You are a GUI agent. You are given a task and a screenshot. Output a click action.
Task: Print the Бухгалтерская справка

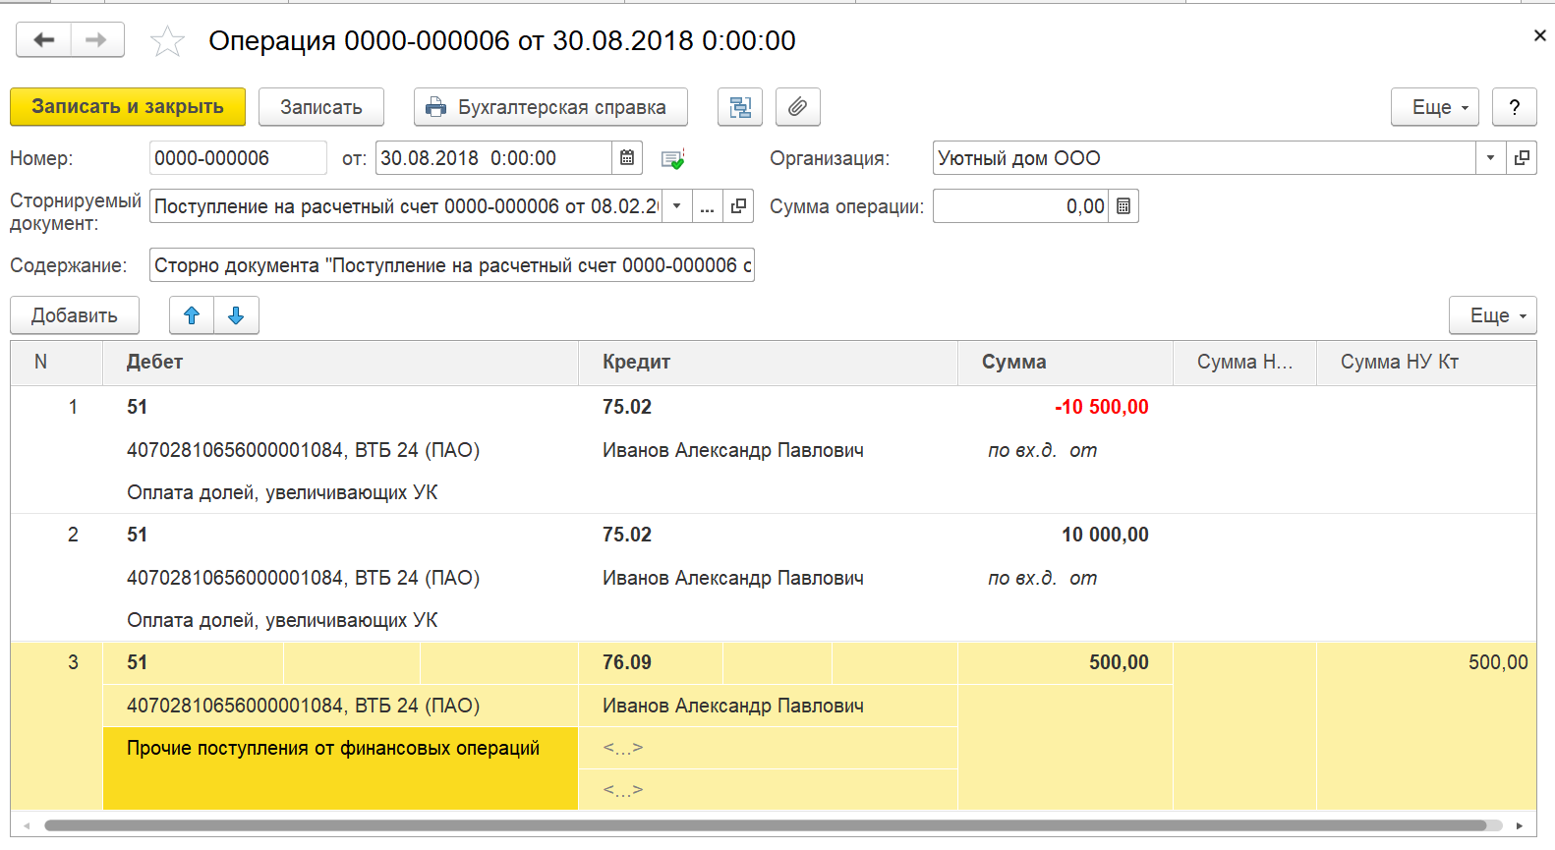pyautogui.click(x=550, y=107)
